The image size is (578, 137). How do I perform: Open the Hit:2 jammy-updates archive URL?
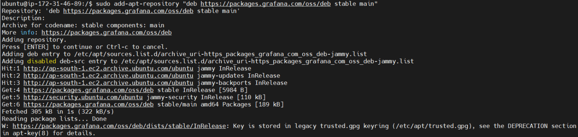[x=108, y=76]
